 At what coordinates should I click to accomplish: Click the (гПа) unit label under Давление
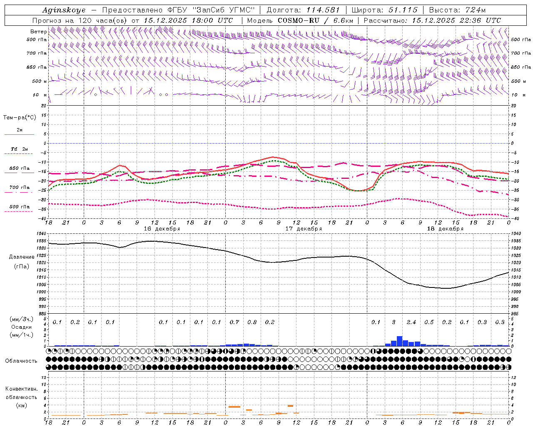[22, 267]
